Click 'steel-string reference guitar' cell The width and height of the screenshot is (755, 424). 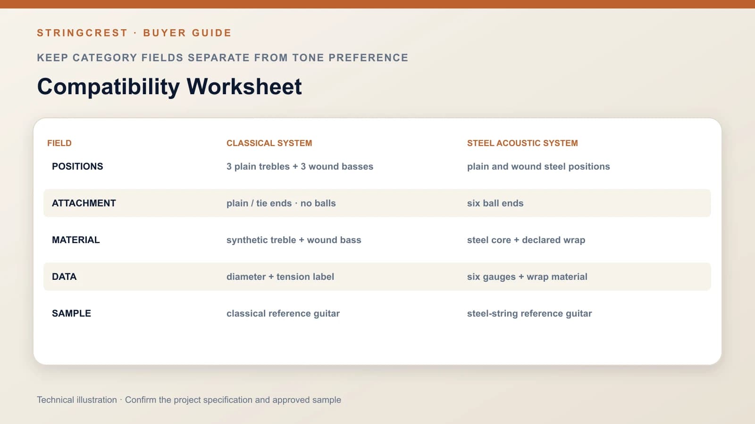529,313
